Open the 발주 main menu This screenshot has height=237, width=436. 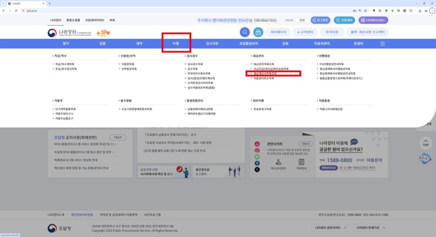pyautogui.click(x=66, y=44)
